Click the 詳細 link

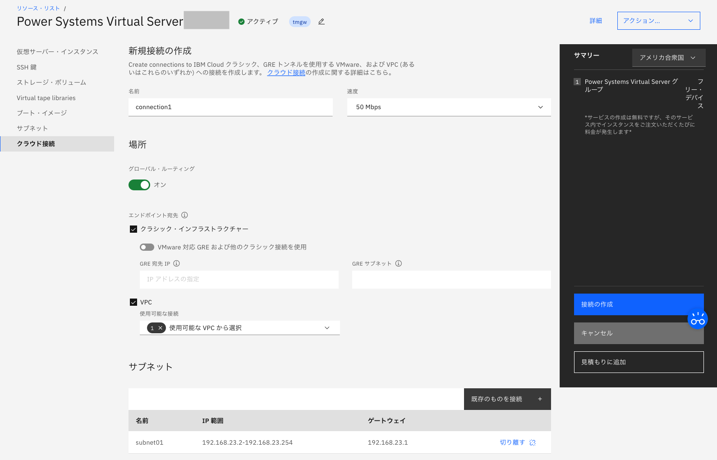(x=596, y=21)
